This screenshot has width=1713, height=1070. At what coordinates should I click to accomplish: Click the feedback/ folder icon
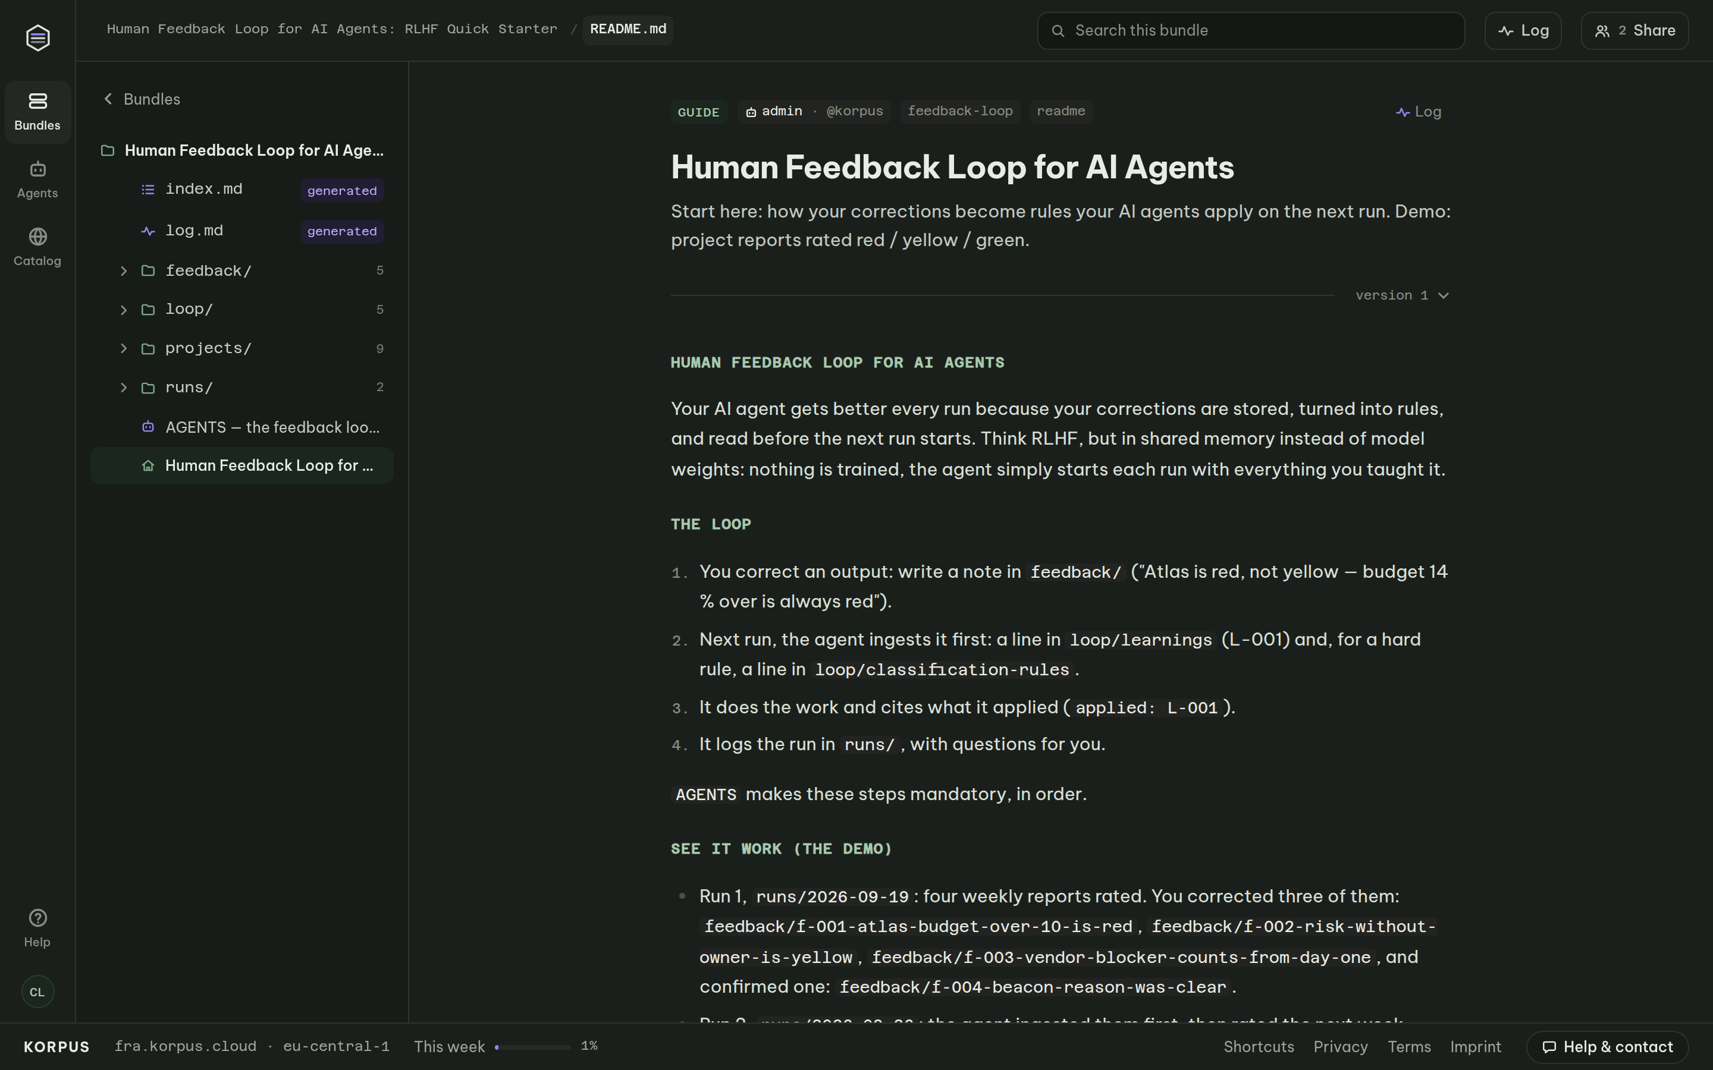coord(148,271)
